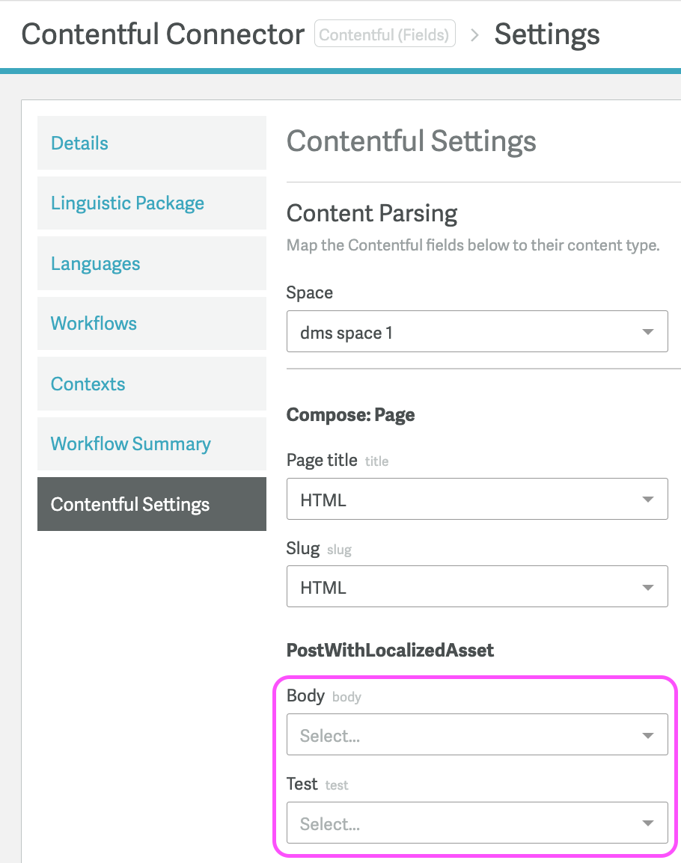The height and width of the screenshot is (863, 681).
Task: Click the Settings breadcrumb text
Action: point(547,34)
